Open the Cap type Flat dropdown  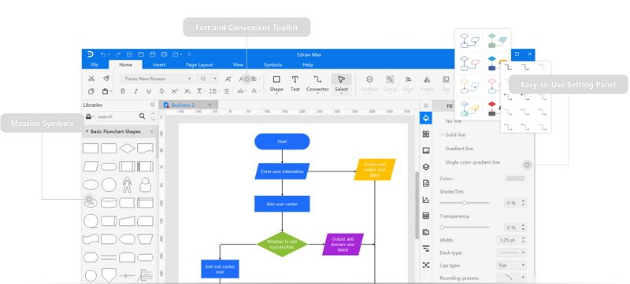click(511, 265)
